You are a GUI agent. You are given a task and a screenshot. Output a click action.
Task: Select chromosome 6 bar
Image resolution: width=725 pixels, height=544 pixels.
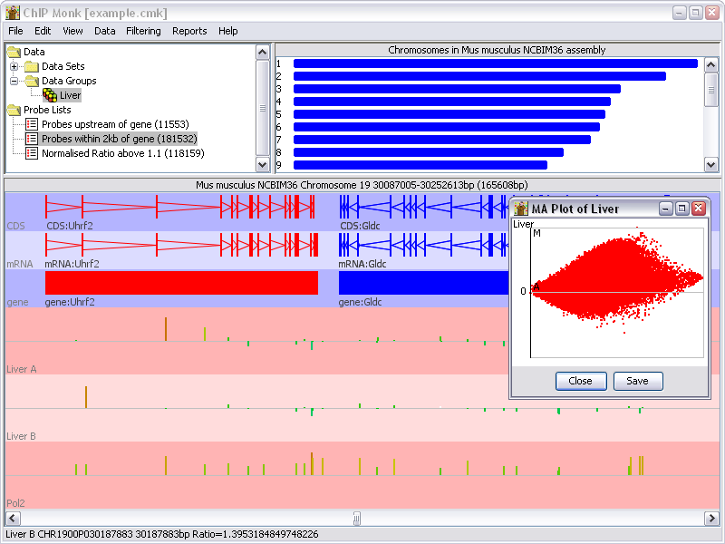(446, 127)
